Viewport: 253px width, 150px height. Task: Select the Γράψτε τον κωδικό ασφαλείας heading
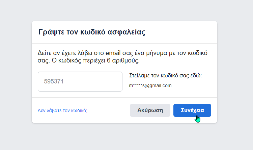(92, 32)
